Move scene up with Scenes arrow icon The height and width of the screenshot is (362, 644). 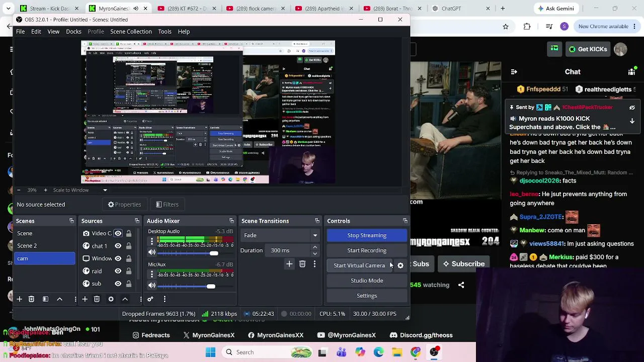tap(59, 299)
